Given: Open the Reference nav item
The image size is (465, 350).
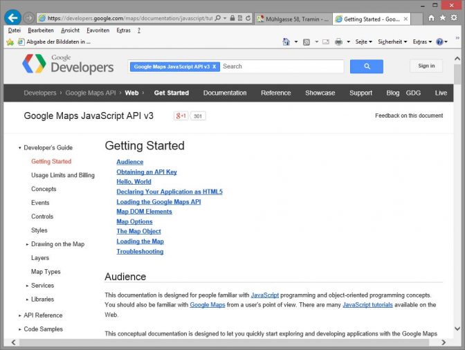Looking at the screenshot, I should [276, 93].
